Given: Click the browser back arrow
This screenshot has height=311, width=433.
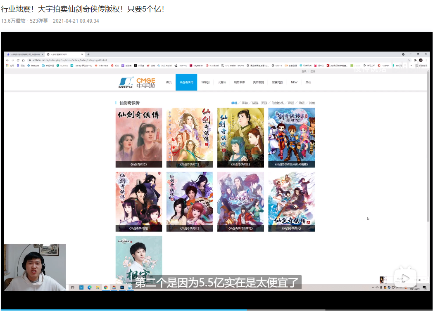Looking at the screenshot, I should tap(7, 60).
